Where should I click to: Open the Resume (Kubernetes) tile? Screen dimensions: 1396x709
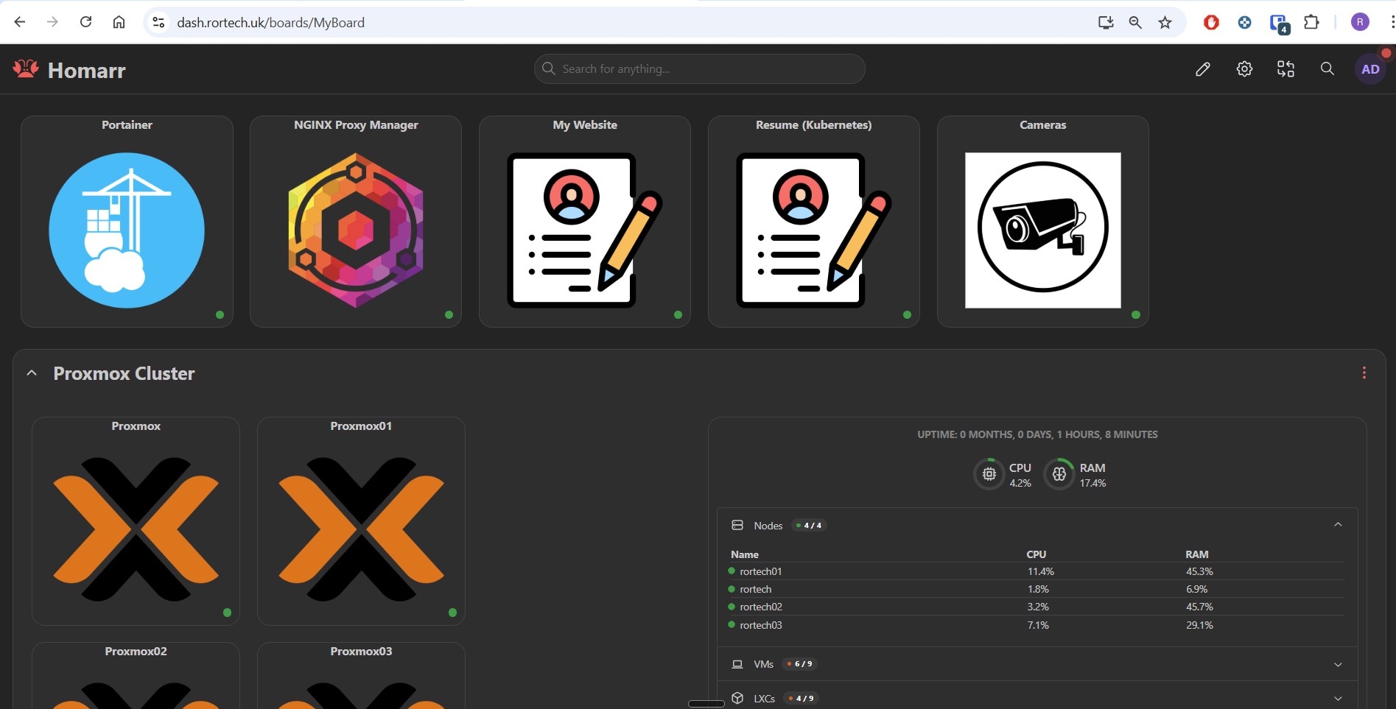814,221
